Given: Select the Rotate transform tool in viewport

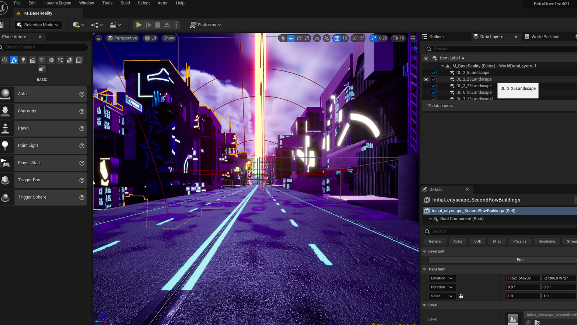Looking at the screenshot, I should 299,38.
